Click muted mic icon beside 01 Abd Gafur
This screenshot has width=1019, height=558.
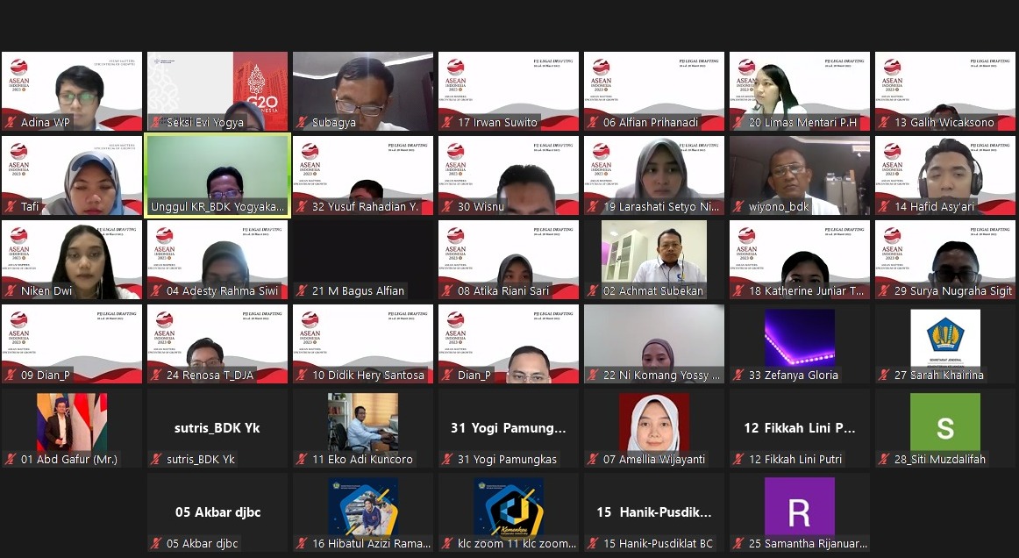point(11,459)
